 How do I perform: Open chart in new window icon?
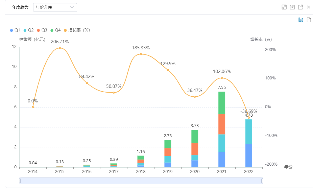300,7
